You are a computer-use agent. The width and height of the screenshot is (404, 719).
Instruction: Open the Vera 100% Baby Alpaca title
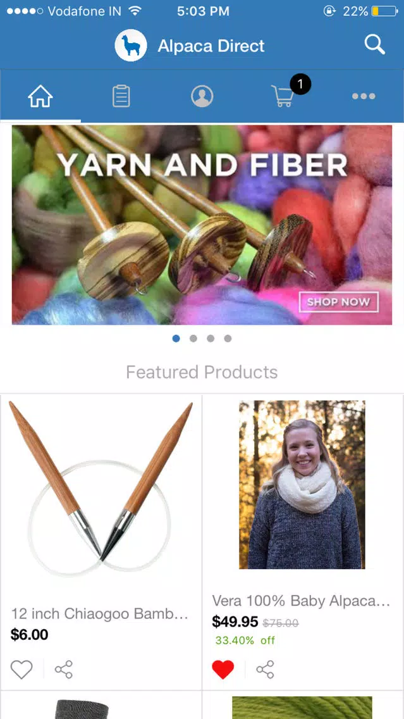pyautogui.click(x=301, y=601)
